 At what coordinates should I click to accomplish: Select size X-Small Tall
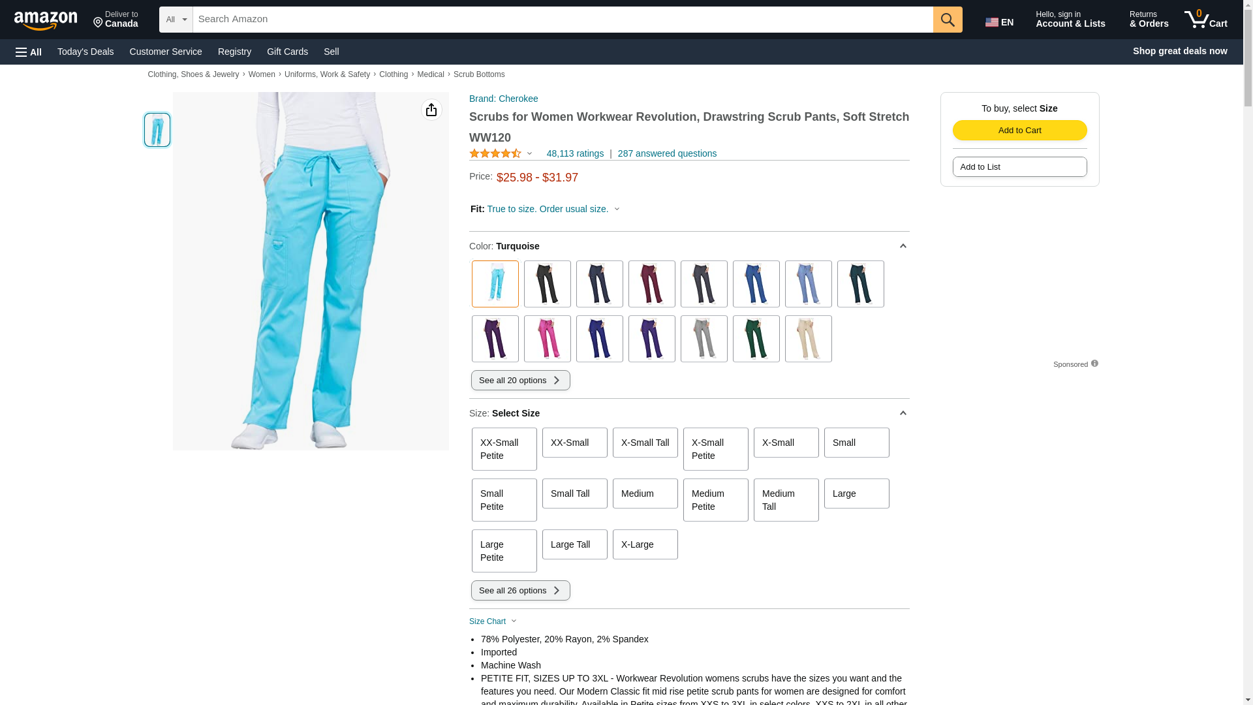click(x=645, y=443)
